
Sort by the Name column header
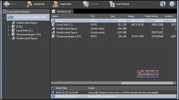coord(70,16)
